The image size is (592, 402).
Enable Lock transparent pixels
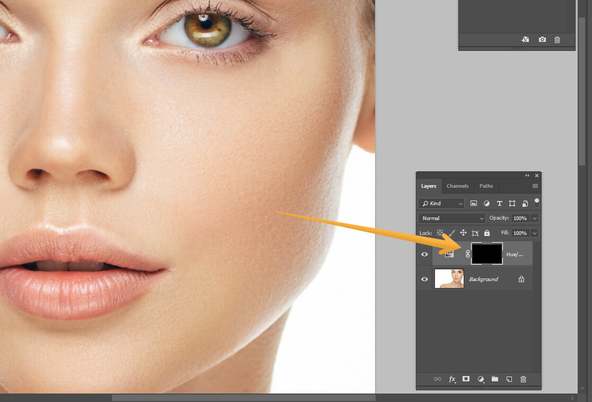(x=440, y=233)
